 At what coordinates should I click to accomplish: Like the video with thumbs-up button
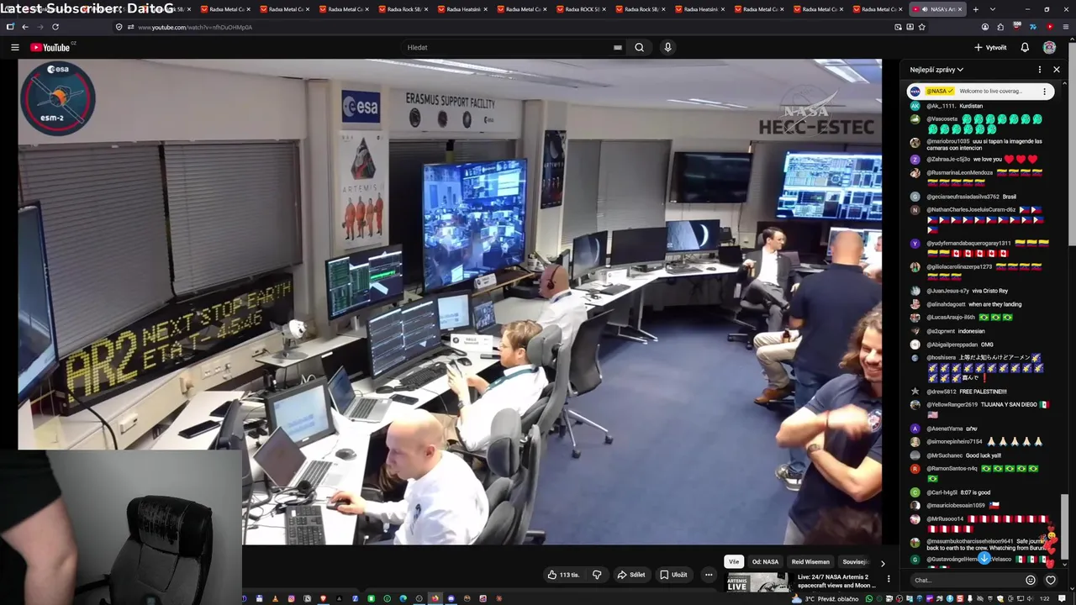tap(564, 575)
